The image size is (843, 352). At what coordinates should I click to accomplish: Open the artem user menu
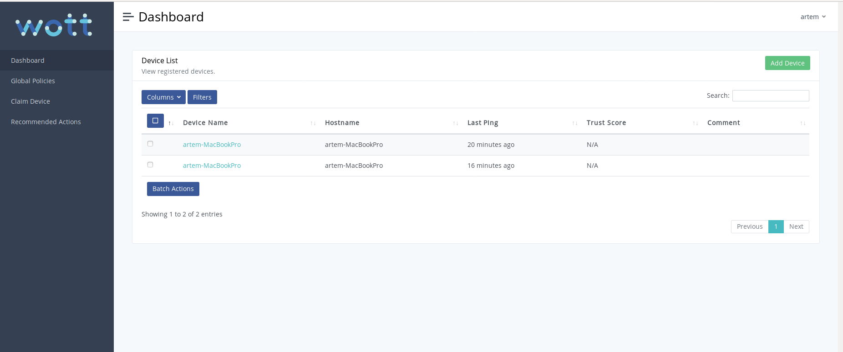[x=813, y=17]
